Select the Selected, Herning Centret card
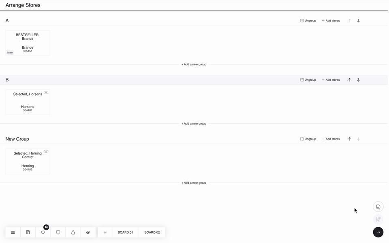389x243 pixels. pos(28,161)
